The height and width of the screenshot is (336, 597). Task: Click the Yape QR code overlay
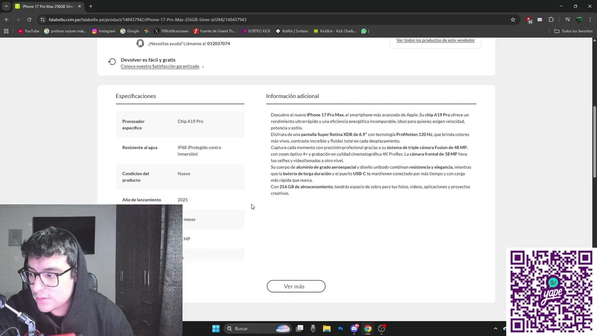[551, 292]
